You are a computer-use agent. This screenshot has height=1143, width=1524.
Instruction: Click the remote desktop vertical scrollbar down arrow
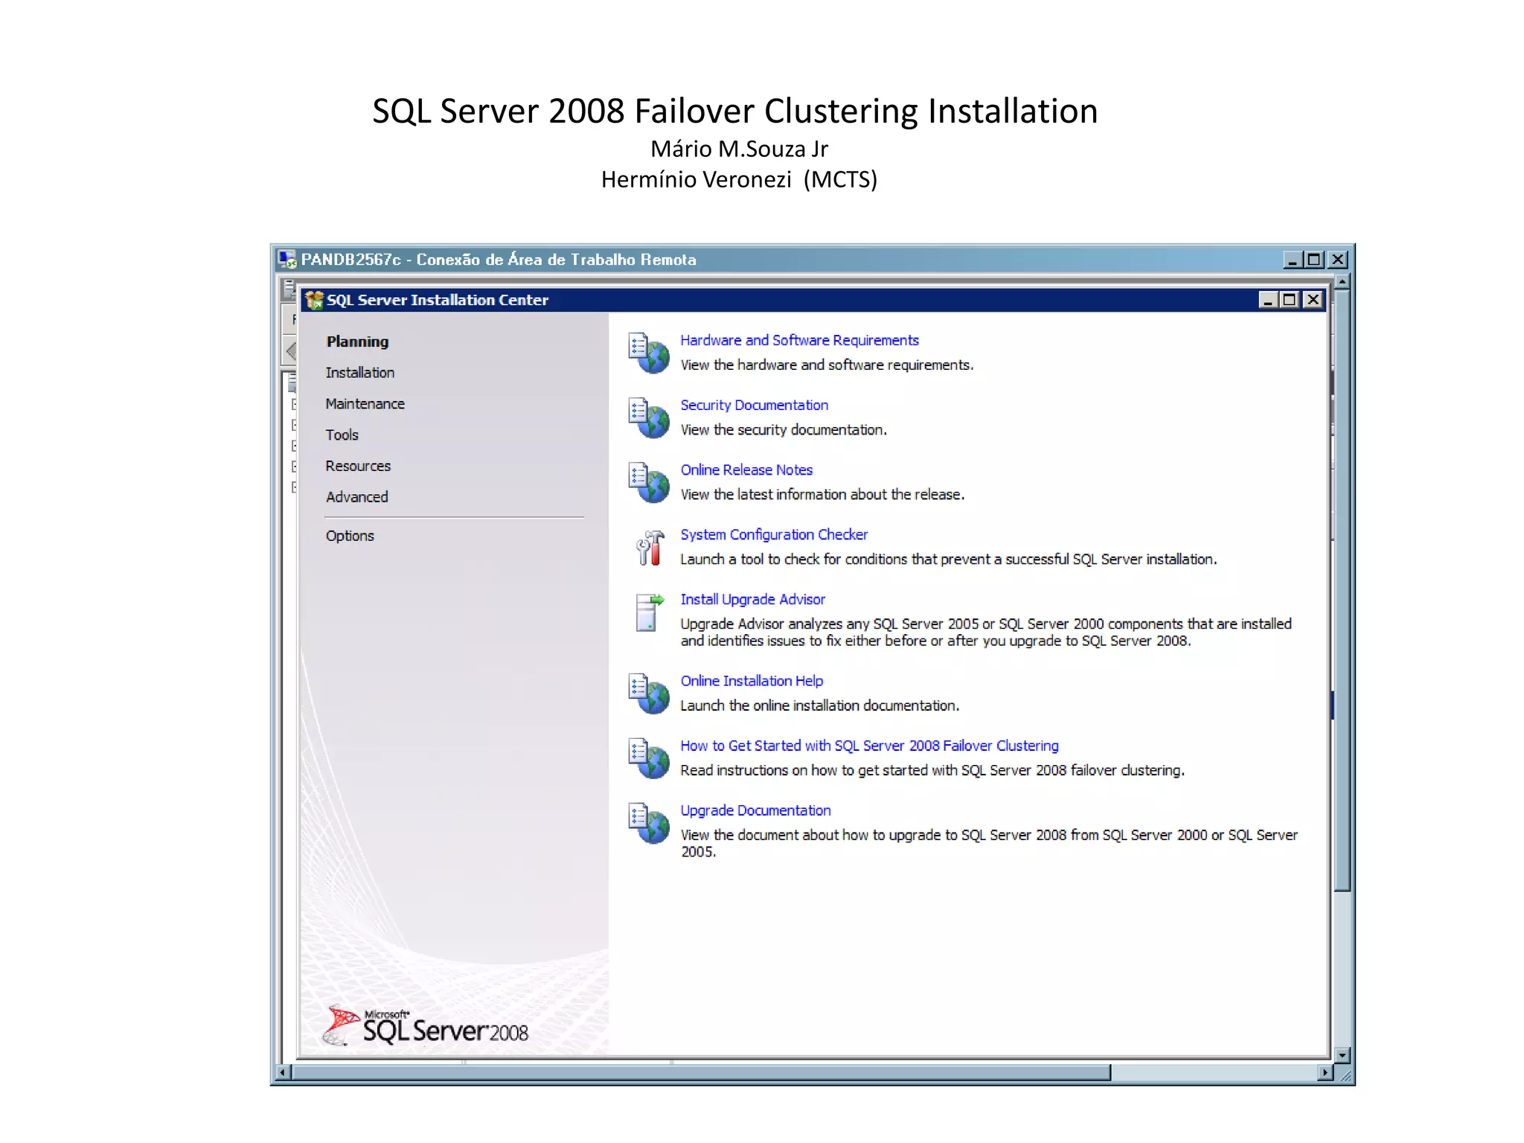[1342, 1055]
